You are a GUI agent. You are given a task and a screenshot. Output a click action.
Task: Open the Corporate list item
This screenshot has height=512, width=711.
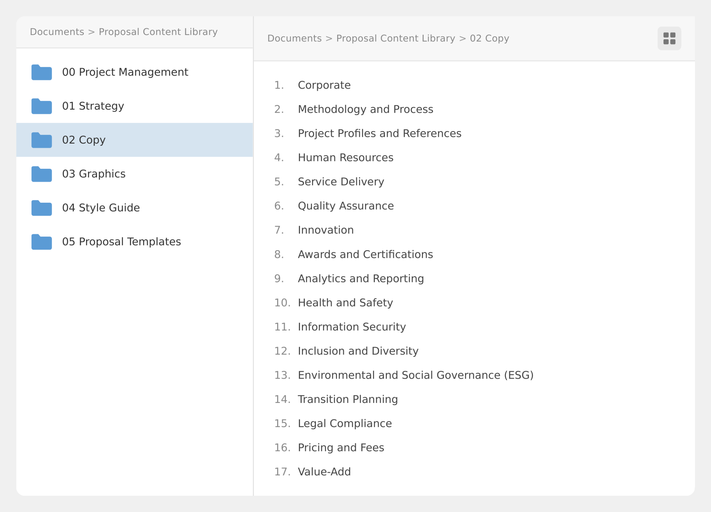coord(324,85)
